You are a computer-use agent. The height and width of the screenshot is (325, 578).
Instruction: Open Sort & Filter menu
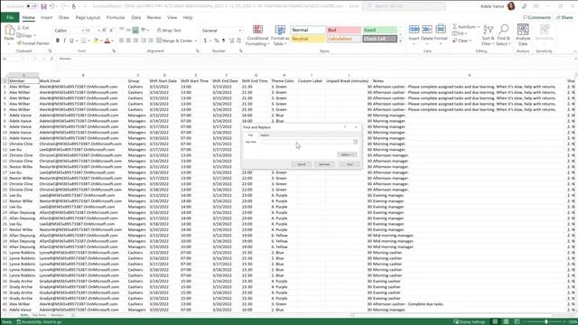point(488,35)
